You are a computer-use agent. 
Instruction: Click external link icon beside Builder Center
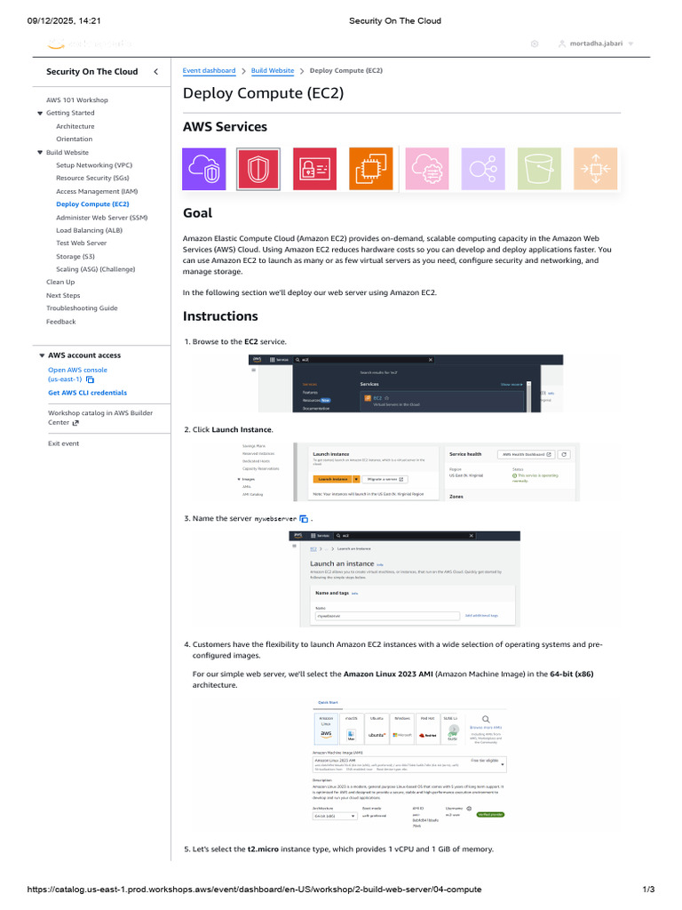point(75,423)
